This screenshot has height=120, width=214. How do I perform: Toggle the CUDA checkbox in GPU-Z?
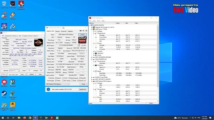point(63,78)
